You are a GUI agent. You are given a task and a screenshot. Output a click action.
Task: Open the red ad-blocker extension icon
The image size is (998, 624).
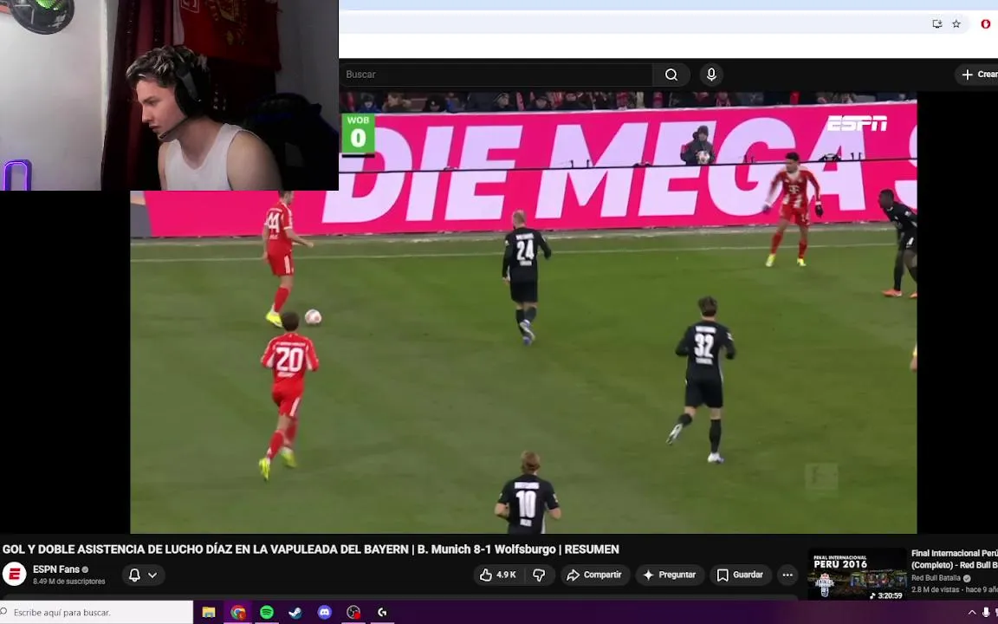(x=985, y=23)
